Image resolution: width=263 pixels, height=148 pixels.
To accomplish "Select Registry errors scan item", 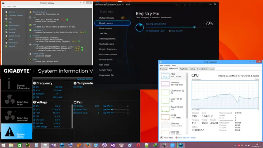I will (x=113, y=23).
